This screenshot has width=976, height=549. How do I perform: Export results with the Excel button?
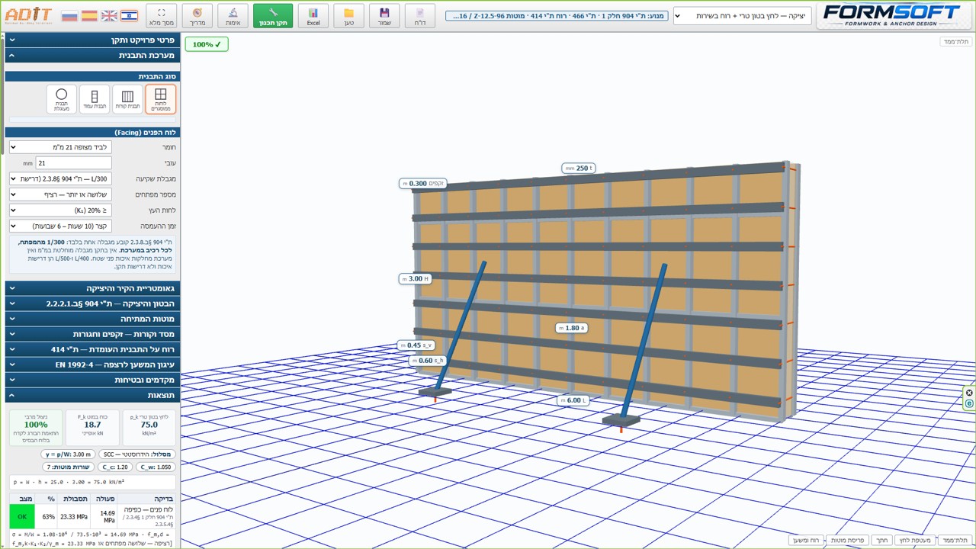(313, 16)
